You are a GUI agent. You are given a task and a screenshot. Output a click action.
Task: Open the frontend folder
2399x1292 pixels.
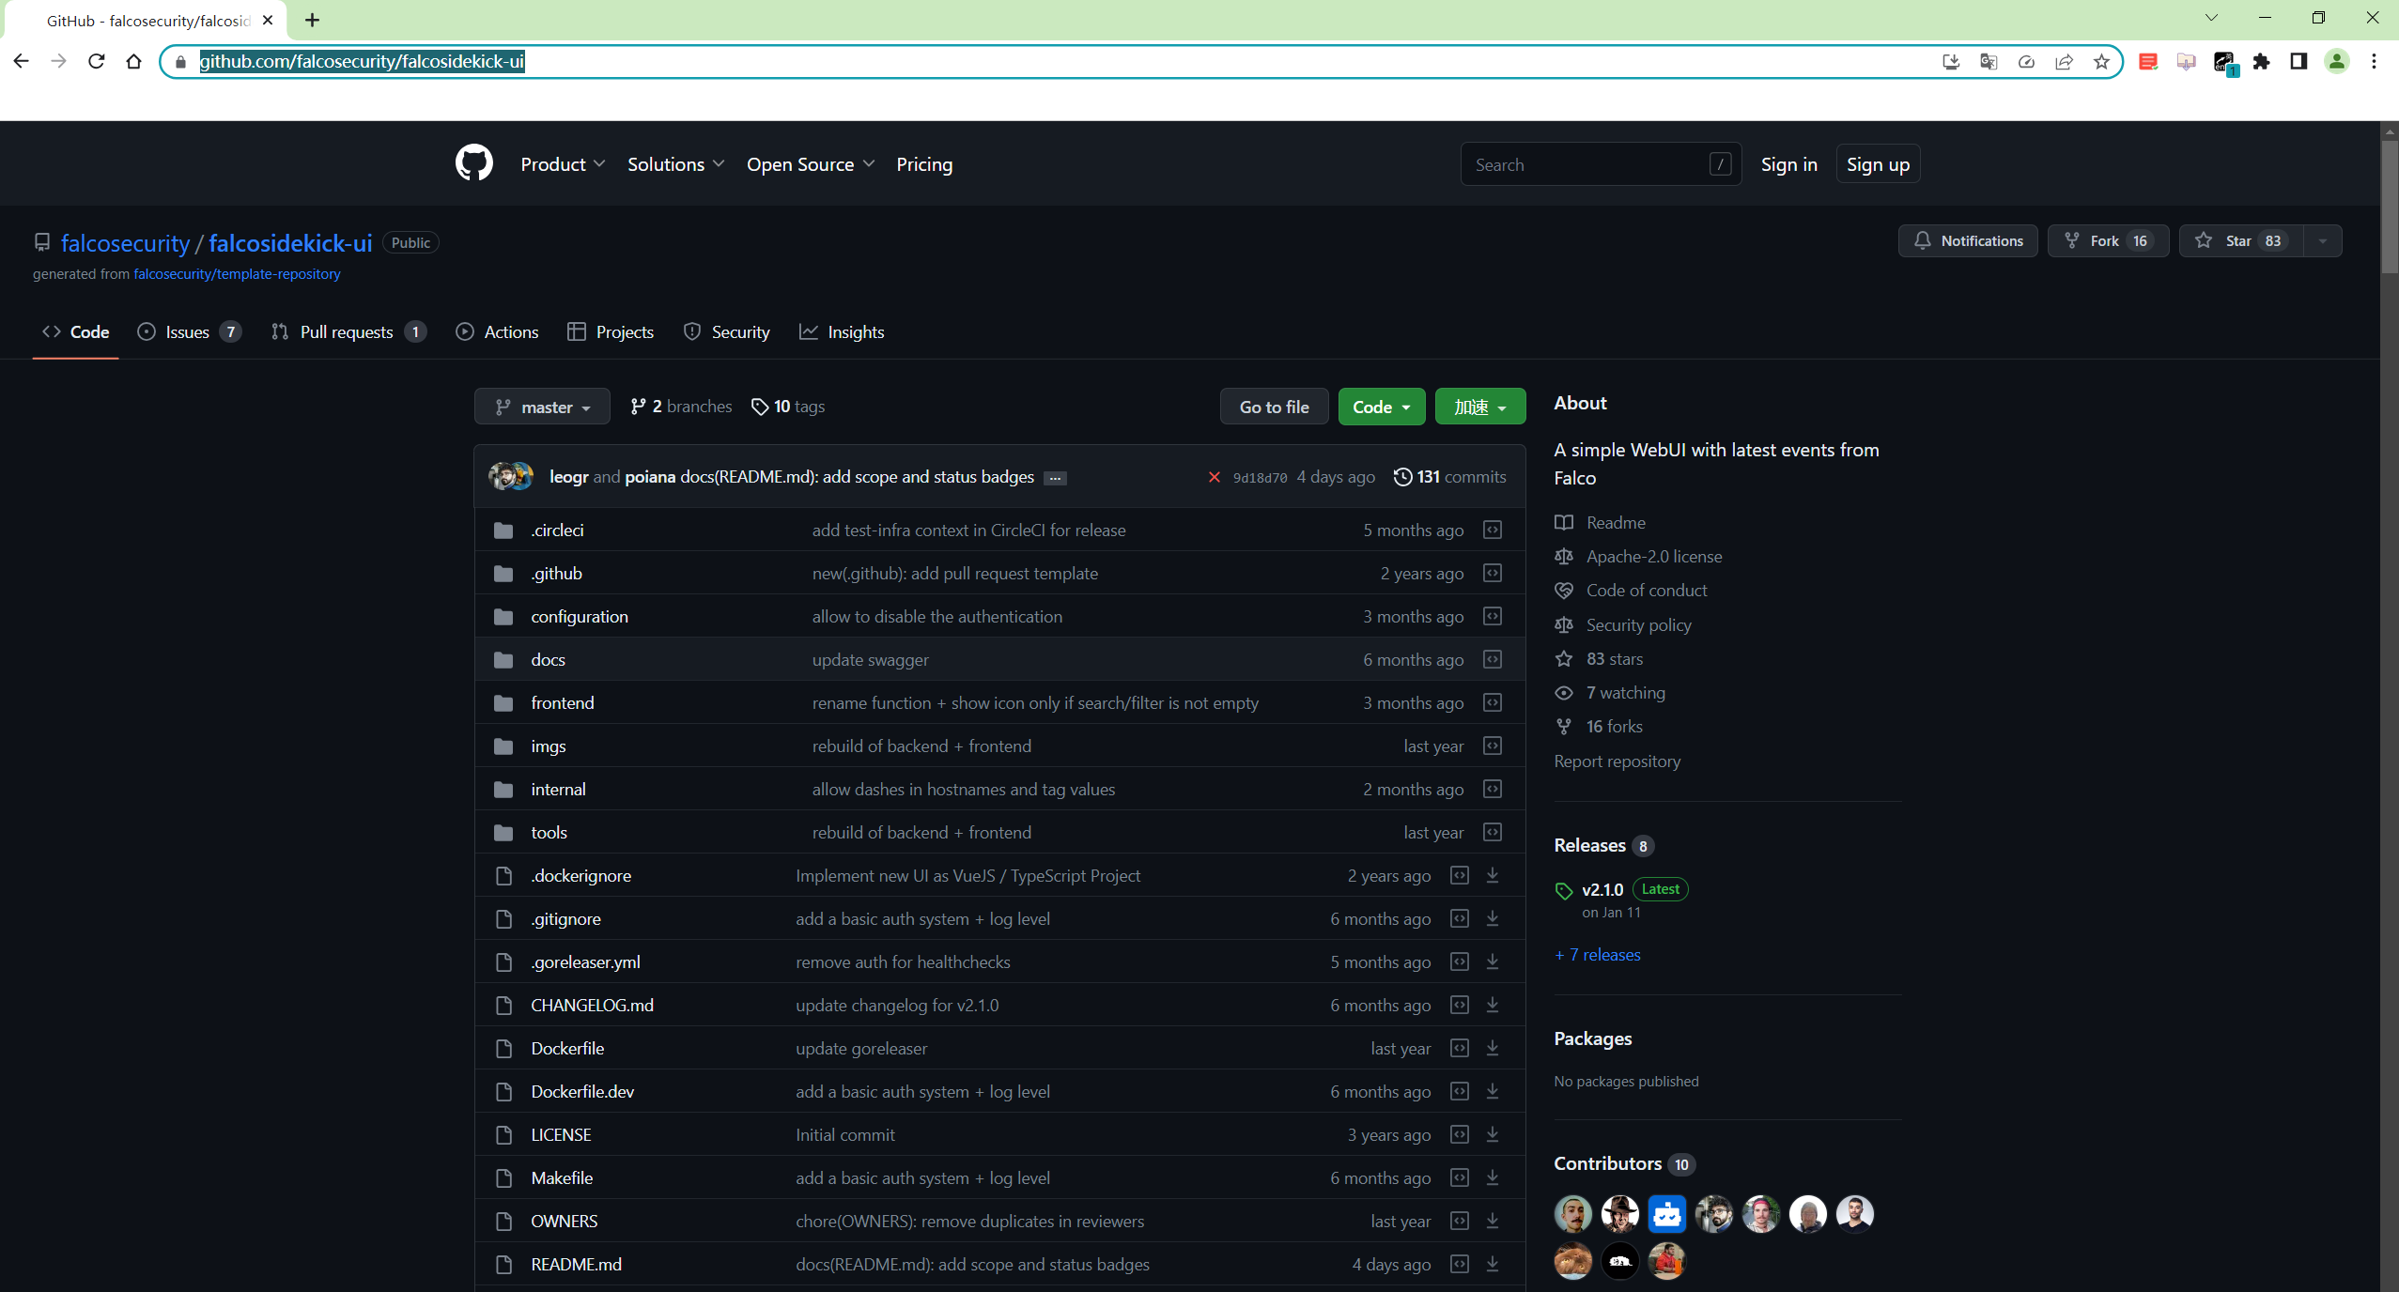coord(562,702)
